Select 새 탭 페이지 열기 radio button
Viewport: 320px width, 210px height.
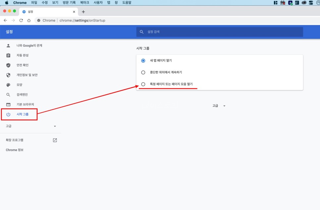143,60
